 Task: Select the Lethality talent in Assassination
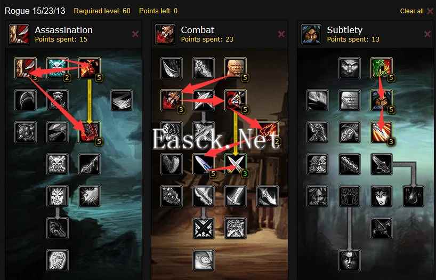[90, 132]
